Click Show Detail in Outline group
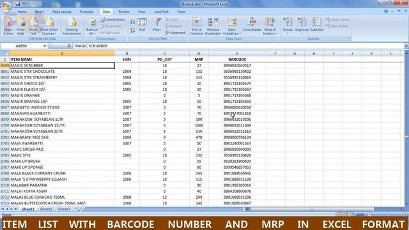This screenshot has height=230, width=409. coord(337,20)
